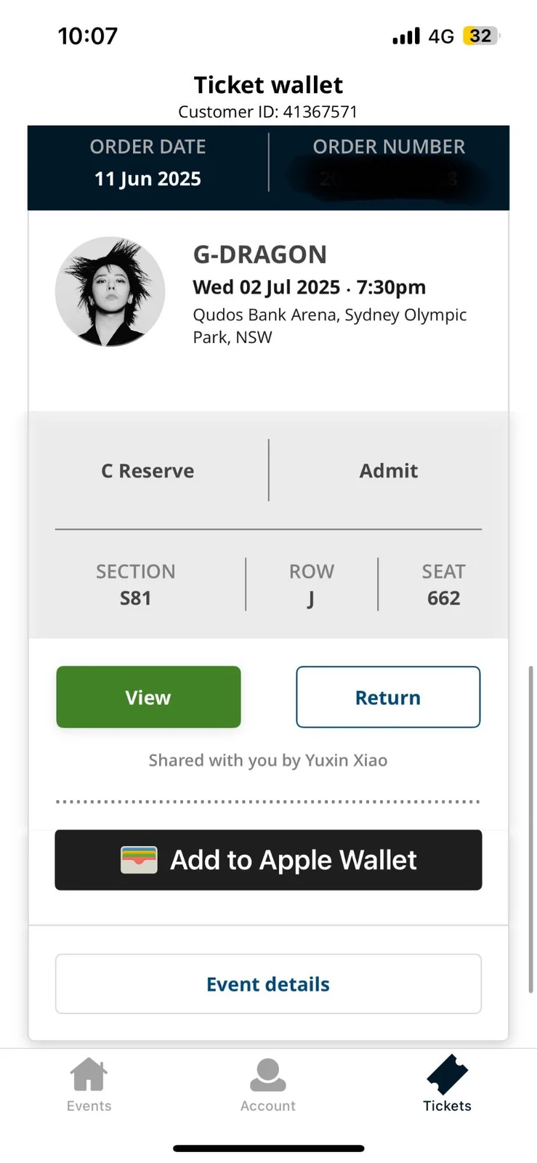
Task: Tap the 4G network indicator
Action: click(441, 36)
